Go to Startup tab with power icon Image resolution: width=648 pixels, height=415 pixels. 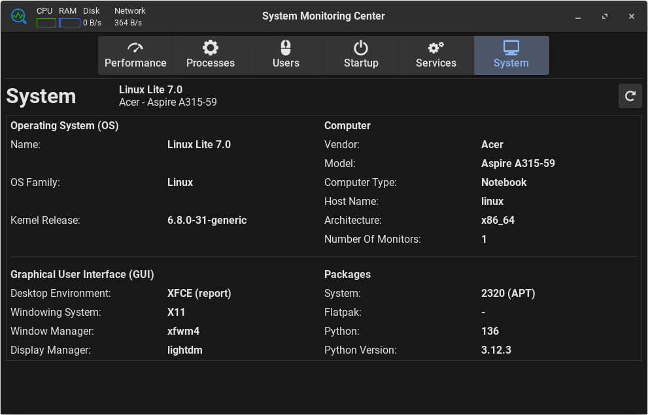pyautogui.click(x=361, y=55)
